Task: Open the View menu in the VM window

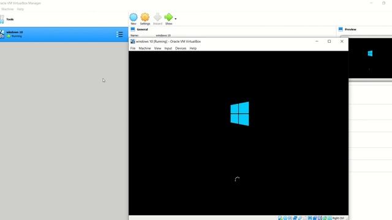Action: (157, 48)
